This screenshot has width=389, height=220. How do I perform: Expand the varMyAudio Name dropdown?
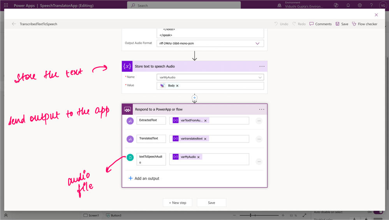point(260,77)
